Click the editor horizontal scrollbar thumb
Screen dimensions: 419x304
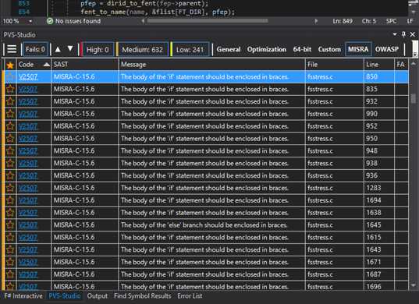tap(208, 21)
